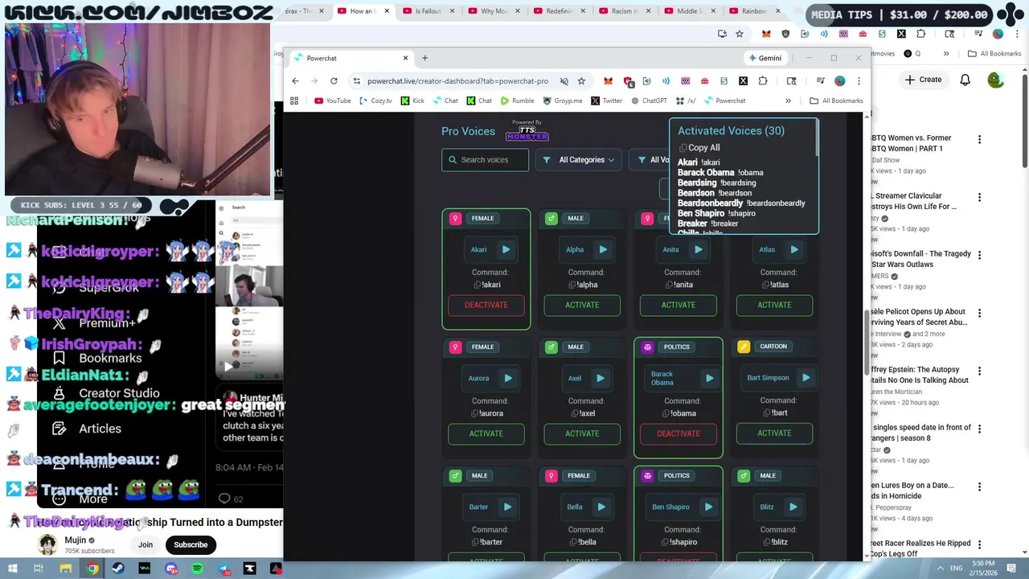Deactivate the Barack Obama voice
This screenshot has width=1029, height=579.
click(x=678, y=433)
